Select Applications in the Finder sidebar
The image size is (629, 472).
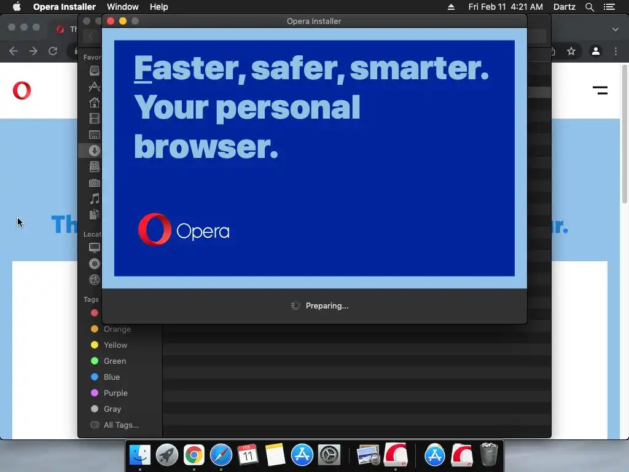click(94, 86)
